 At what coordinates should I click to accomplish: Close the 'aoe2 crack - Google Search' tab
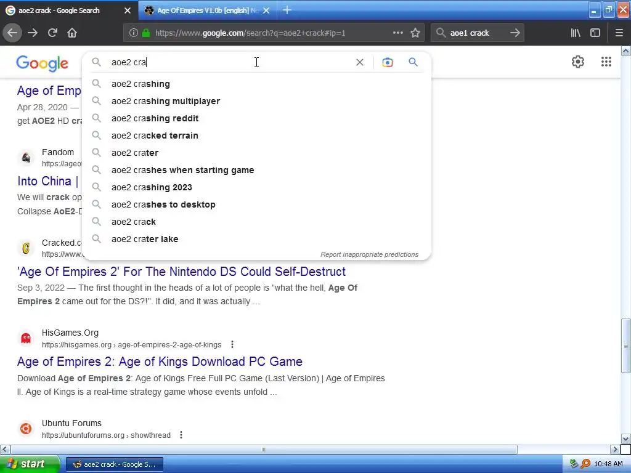click(x=128, y=10)
